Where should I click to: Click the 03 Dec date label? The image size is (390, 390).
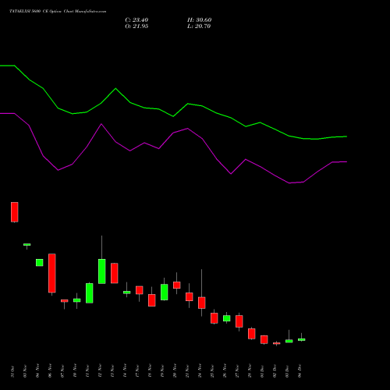(x=287, y=371)
